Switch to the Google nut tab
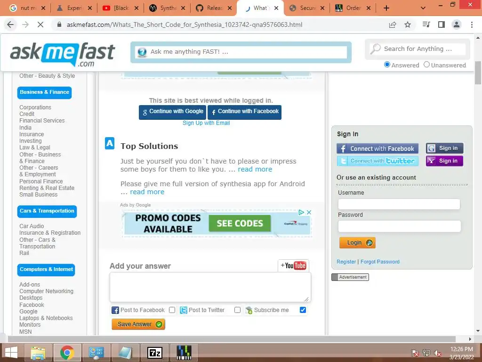 tap(28, 8)
